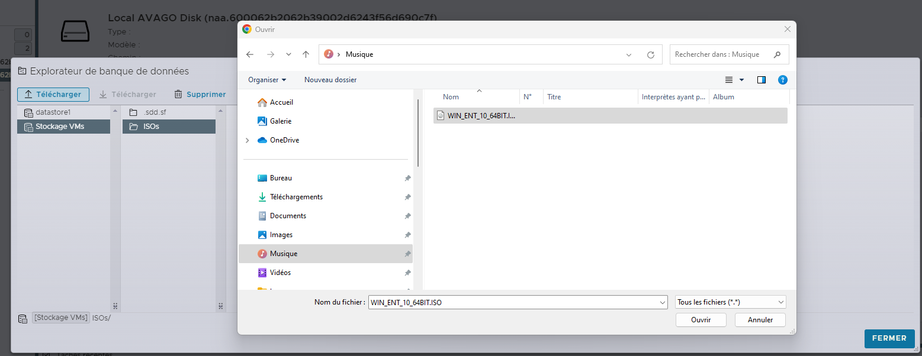Click the Nom du fichier field
This screenshot has height=356, width=922.
tap(512, 302)
